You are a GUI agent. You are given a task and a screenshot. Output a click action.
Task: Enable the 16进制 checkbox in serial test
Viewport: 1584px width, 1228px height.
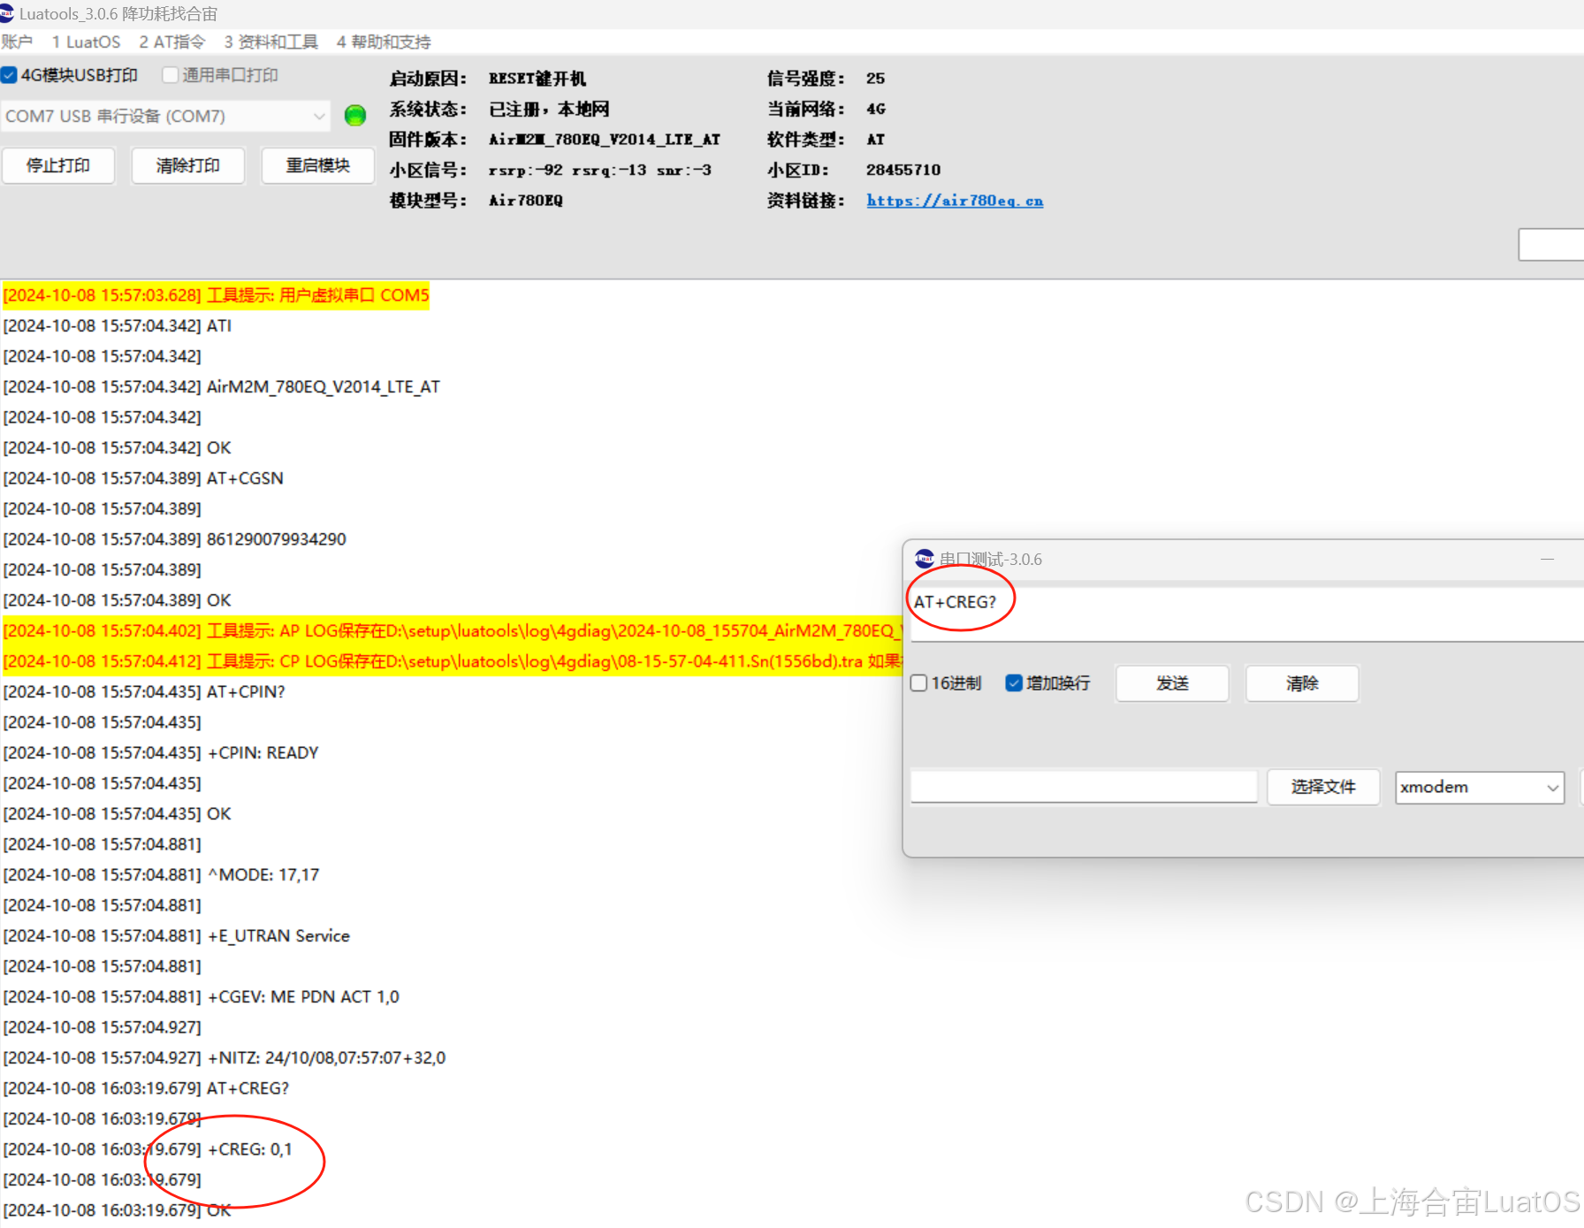click(x=918, y=683)
